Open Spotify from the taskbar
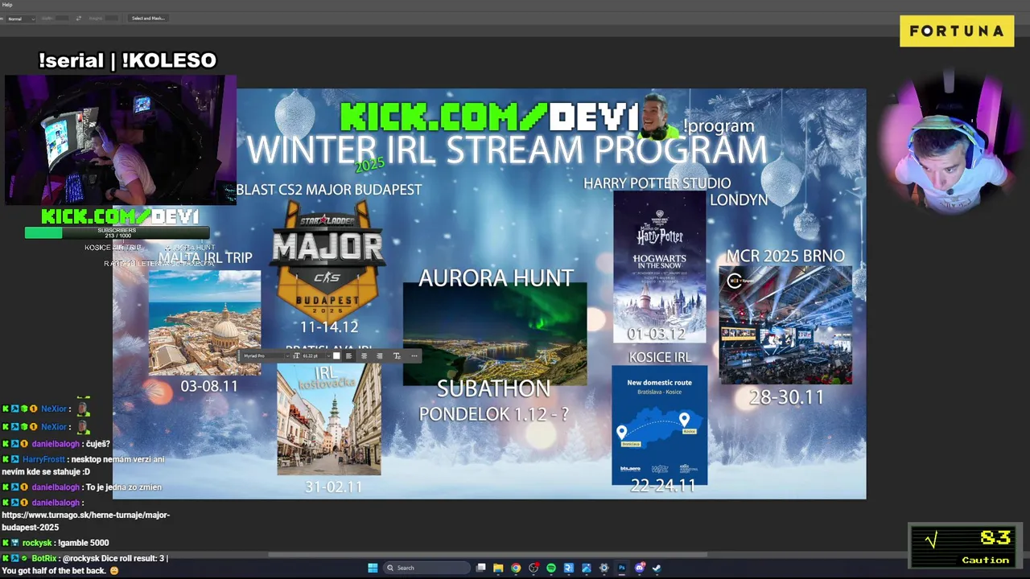 [x=551, y=568]
